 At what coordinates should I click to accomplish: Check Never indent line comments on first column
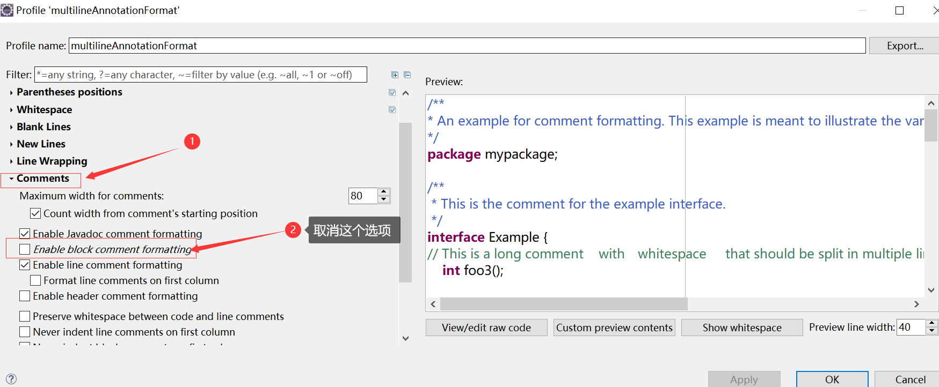tap(25, 332)
